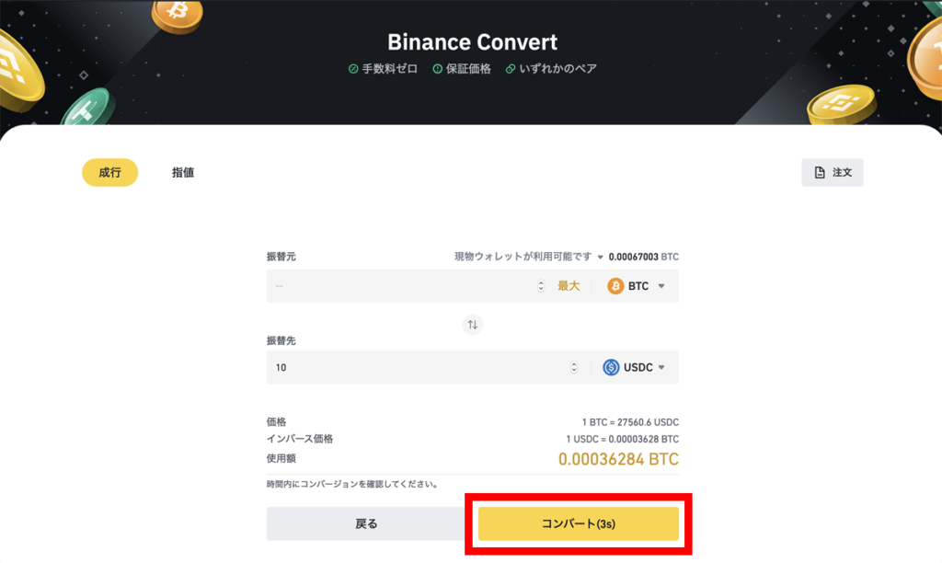Focus the 振替先 field showing 10
This screenshot has width=942, height=563.
click(418, 367)
